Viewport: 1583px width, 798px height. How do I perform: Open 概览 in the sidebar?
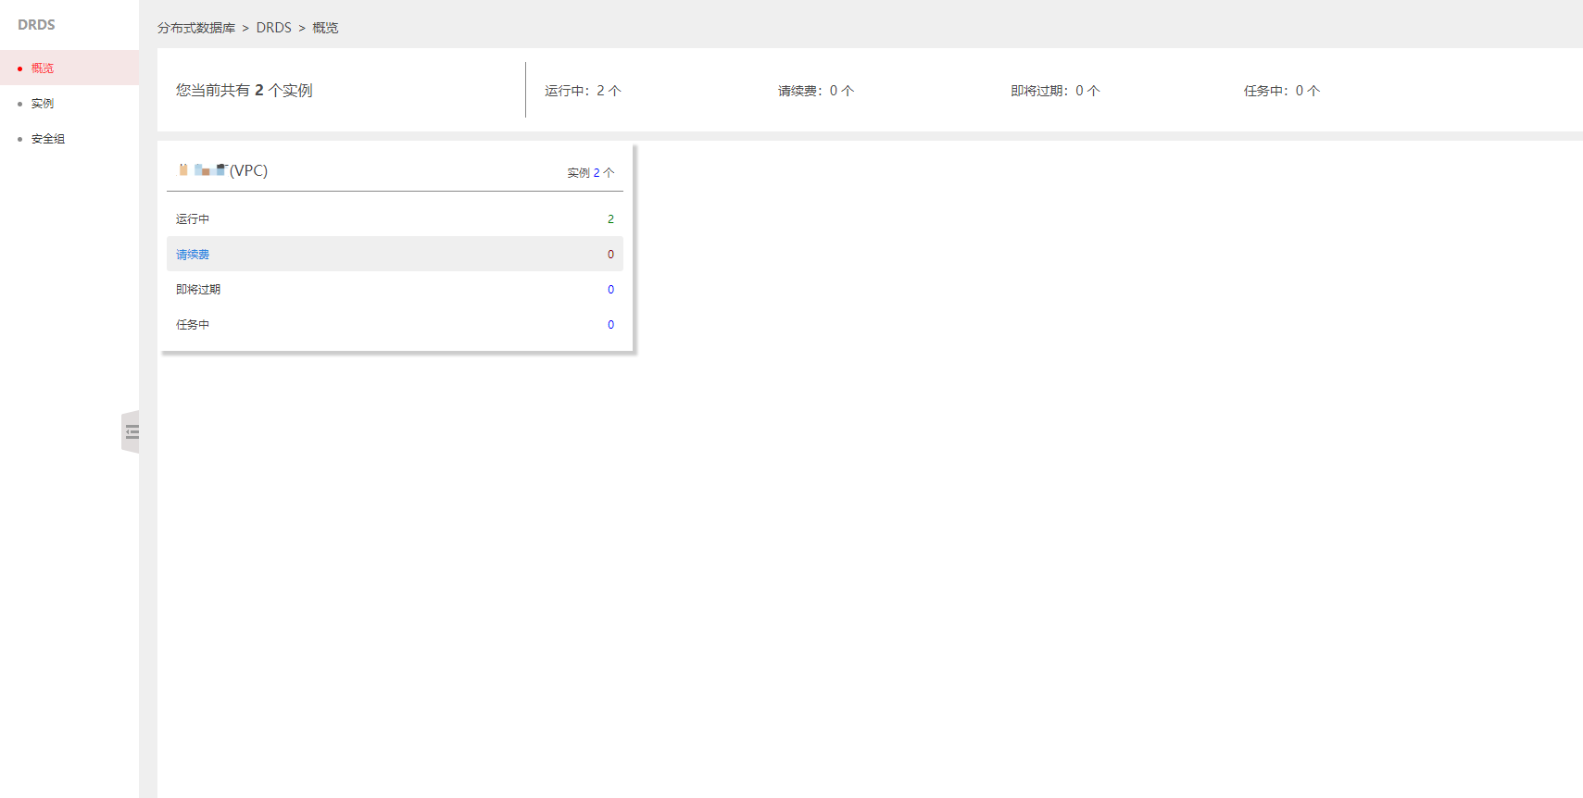(x=69, y=68)
